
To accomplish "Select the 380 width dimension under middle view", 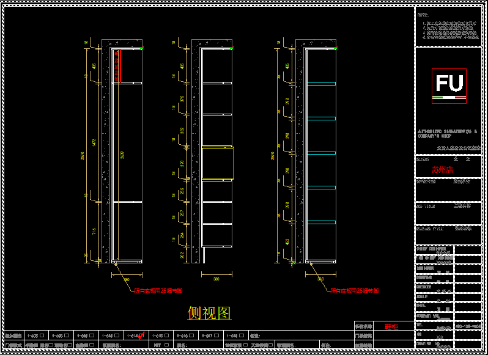I will [216, 279].
